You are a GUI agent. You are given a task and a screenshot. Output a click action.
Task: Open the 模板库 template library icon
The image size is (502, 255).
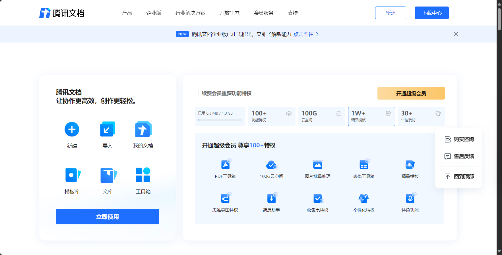[x=73, y=175]
